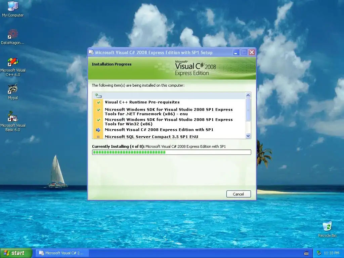Click checkmark beside SDK Tools for .NET Framework
344x258 pixels.
click(98, 110)
